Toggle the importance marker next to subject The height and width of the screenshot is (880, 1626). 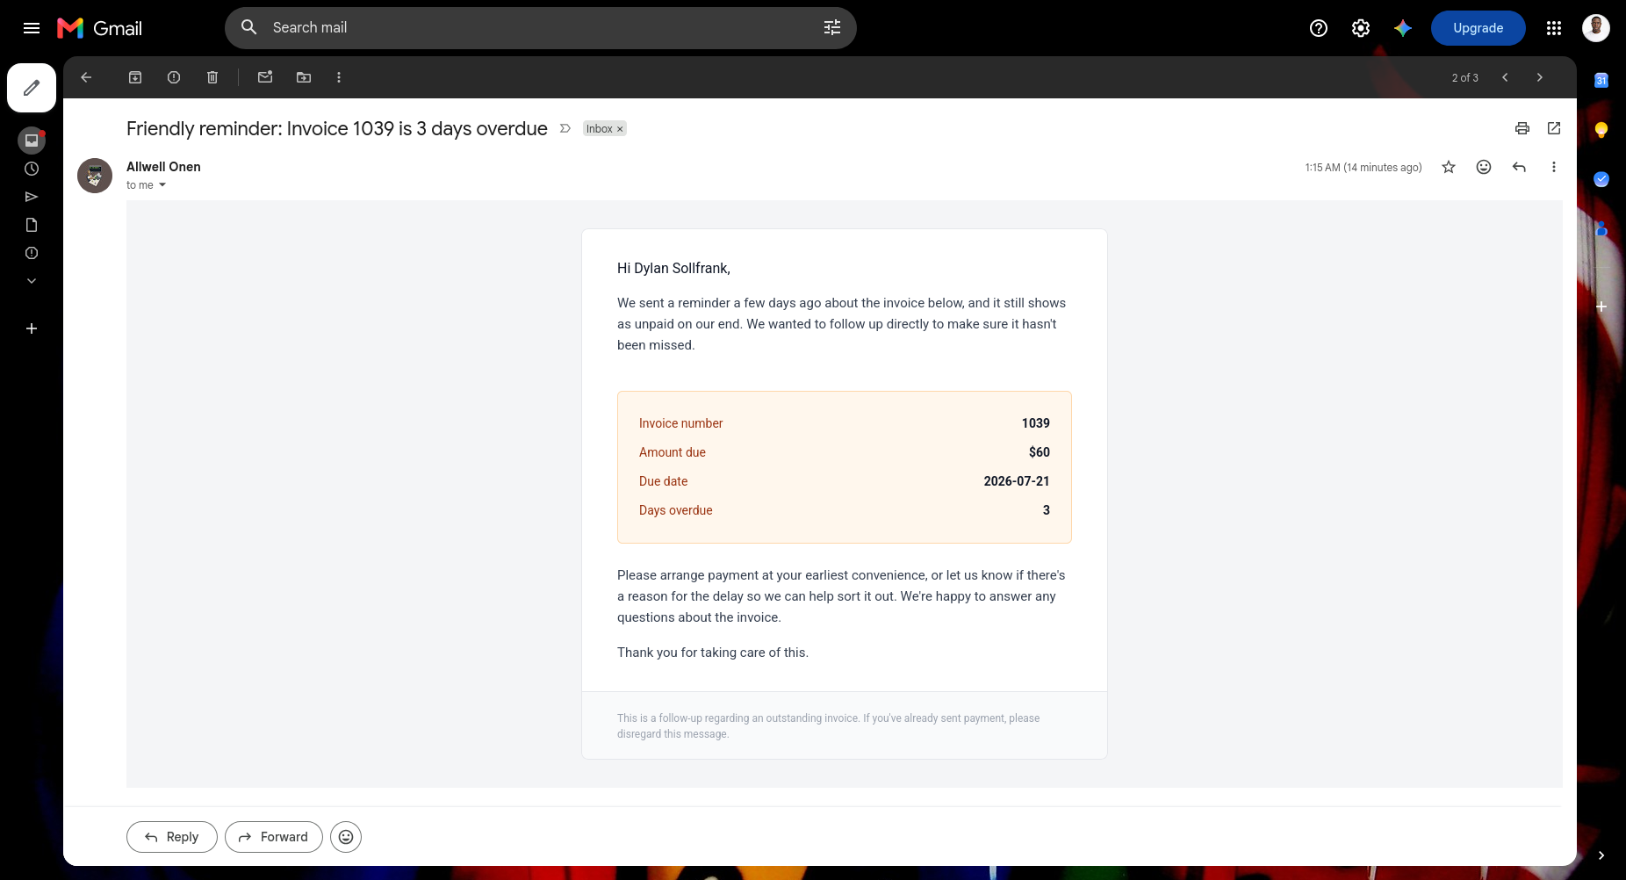coord(565,128)
